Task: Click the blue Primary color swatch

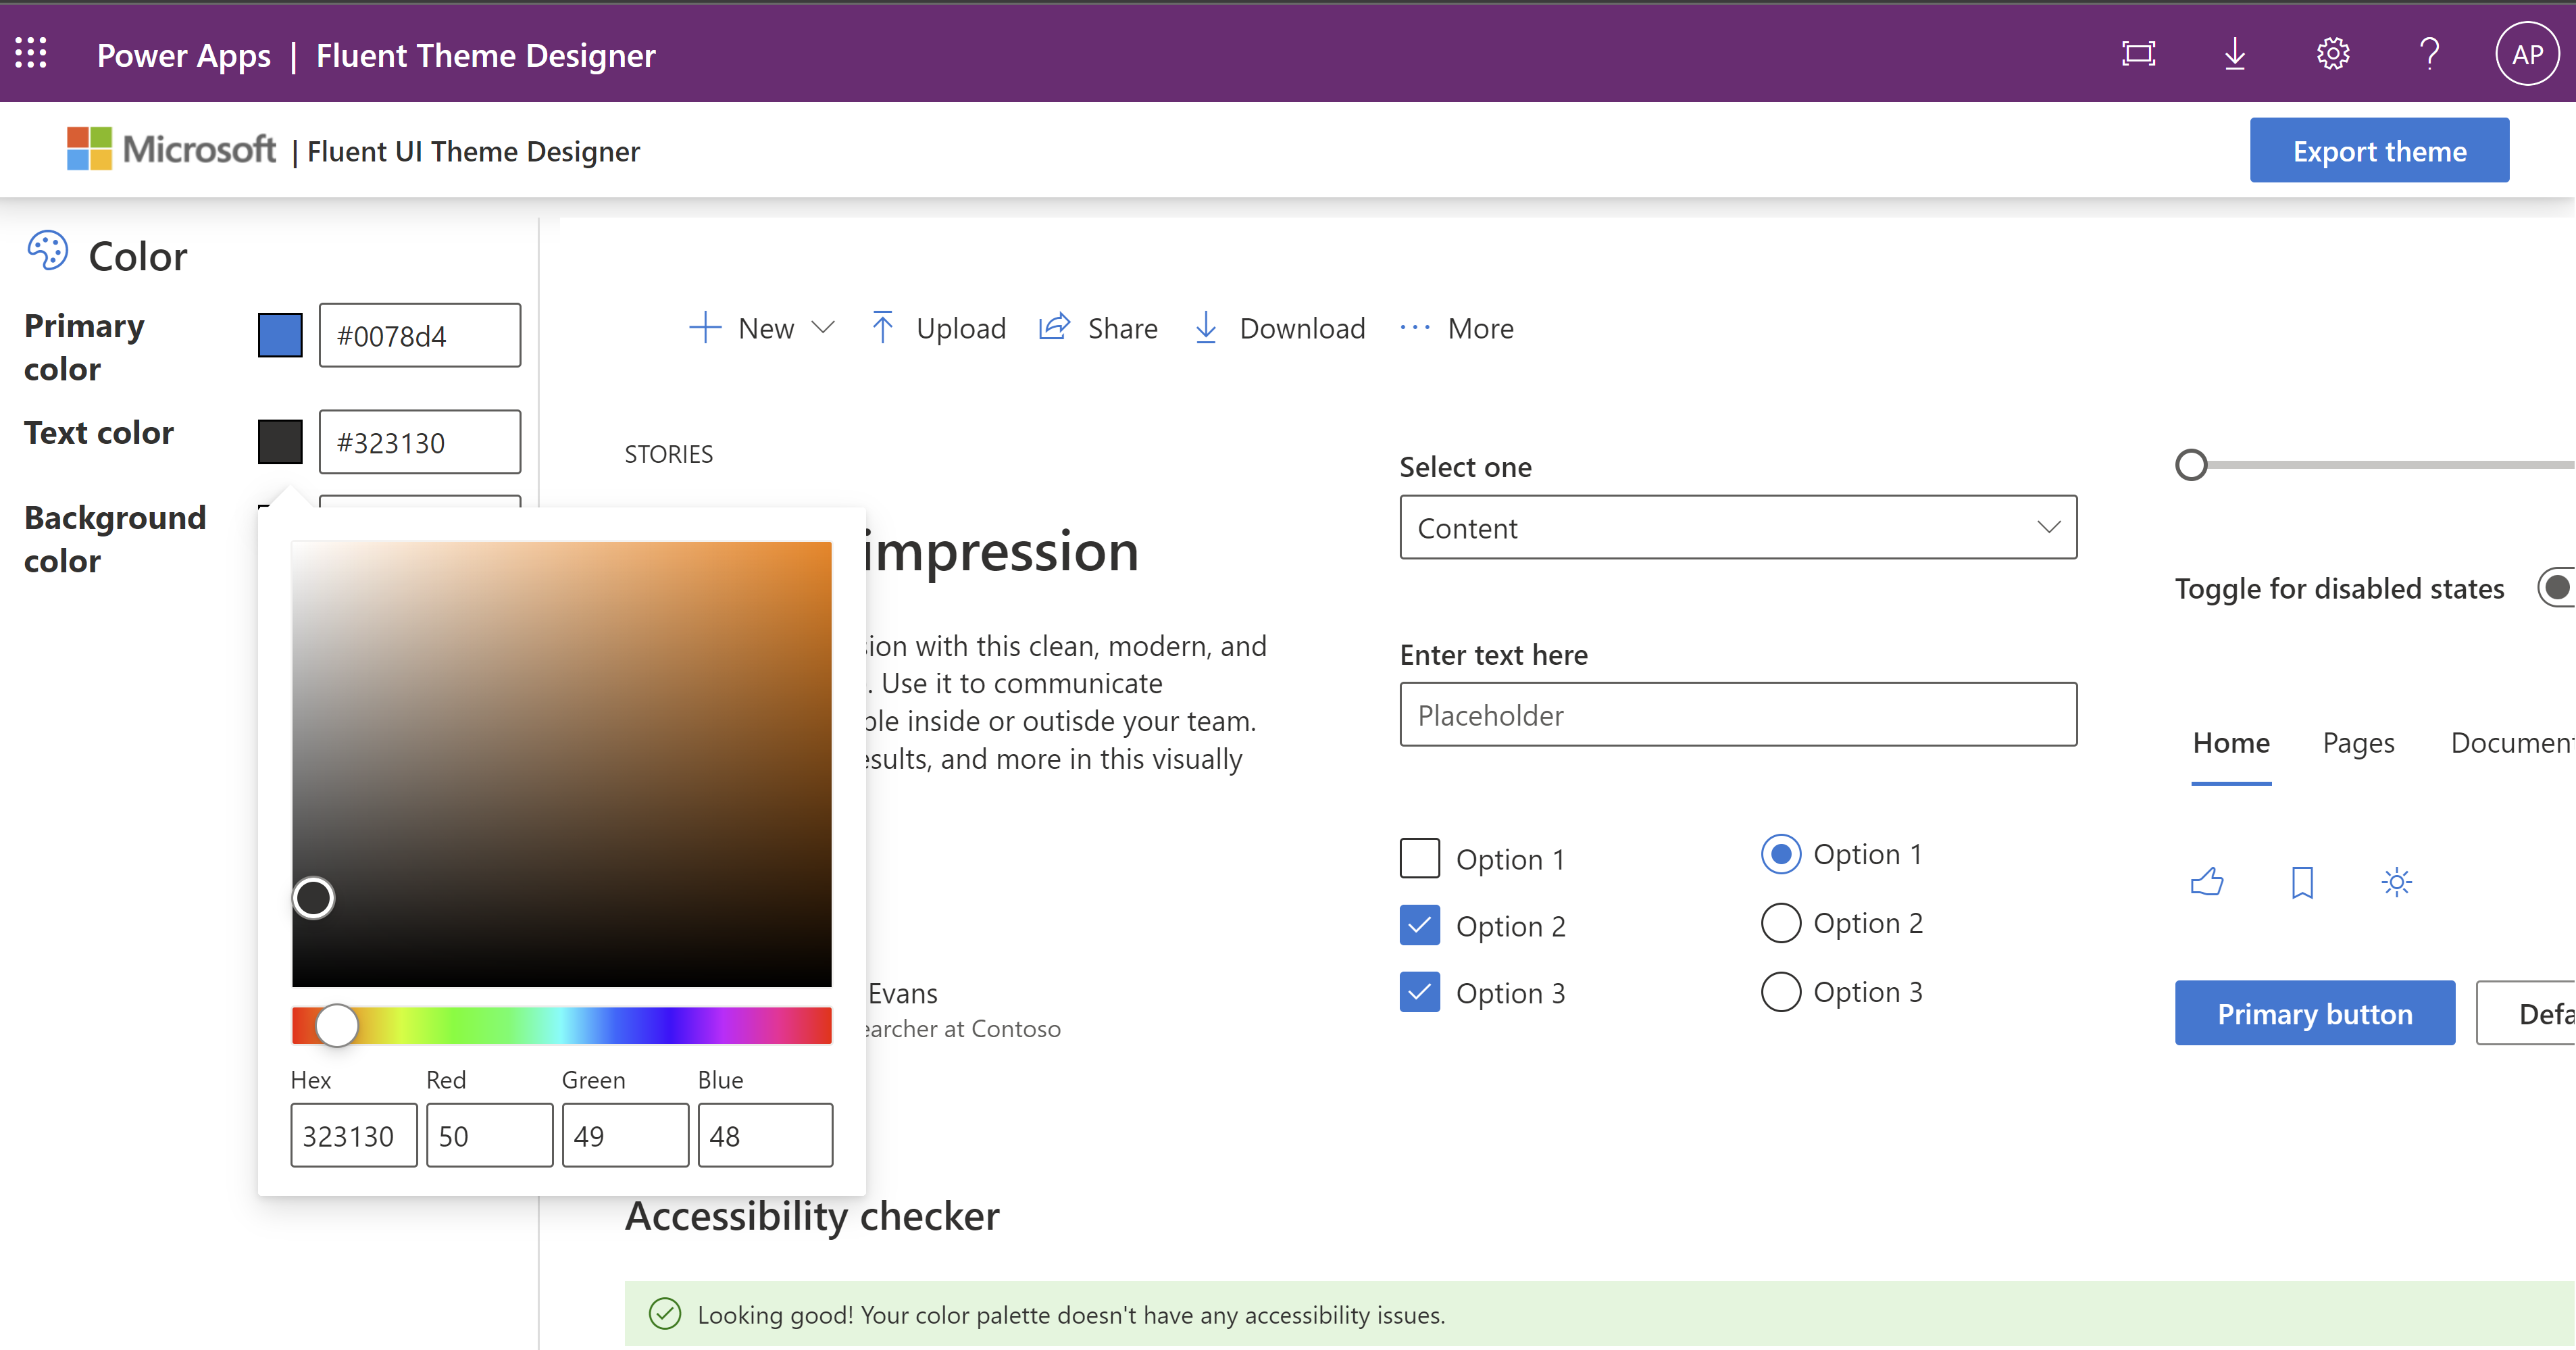Action: coord(280,335)
